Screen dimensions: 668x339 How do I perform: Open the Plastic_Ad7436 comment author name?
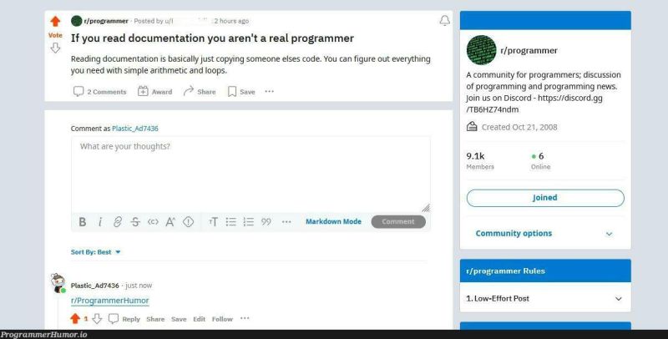click(95, 286)
